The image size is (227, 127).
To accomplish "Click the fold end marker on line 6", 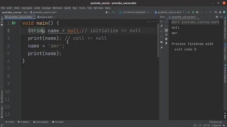I will click(21, 61).
